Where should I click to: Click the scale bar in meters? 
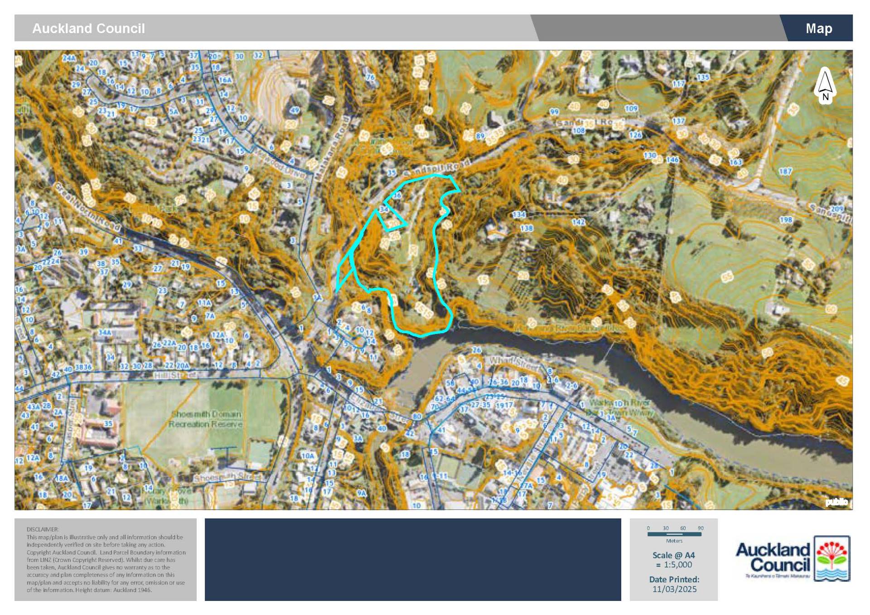pos(674,534)
